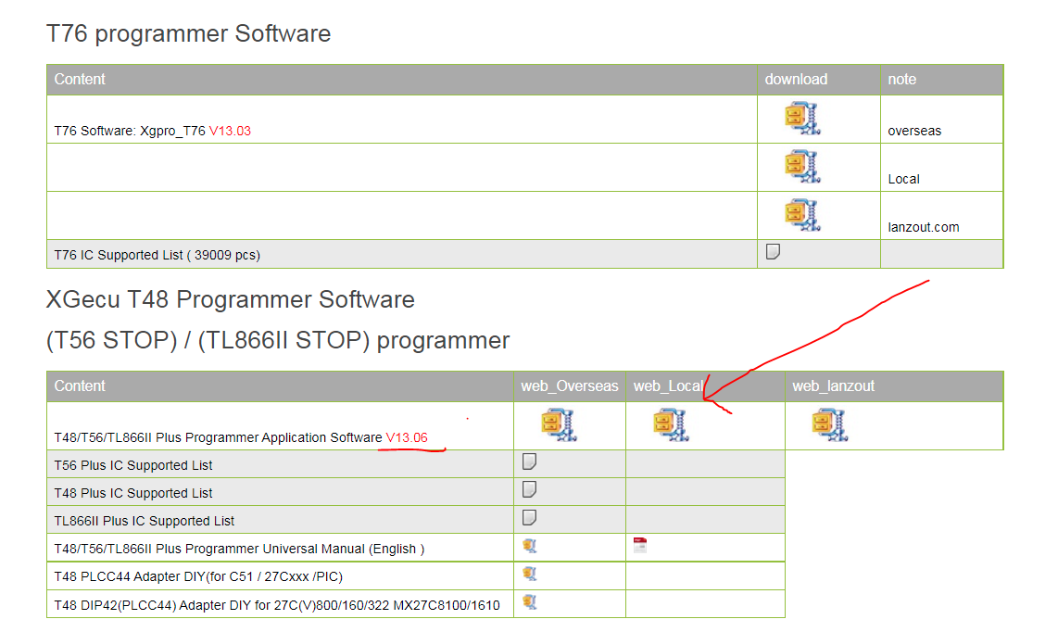This screenshot has width=1058, height=632.
Task: Select 'TL866II Plus IC Supported List' text
Action: pos(145,521)
